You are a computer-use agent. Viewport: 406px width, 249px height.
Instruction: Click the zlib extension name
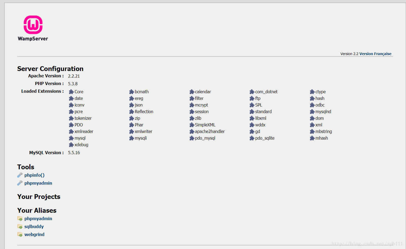click(x=198, y=118)
